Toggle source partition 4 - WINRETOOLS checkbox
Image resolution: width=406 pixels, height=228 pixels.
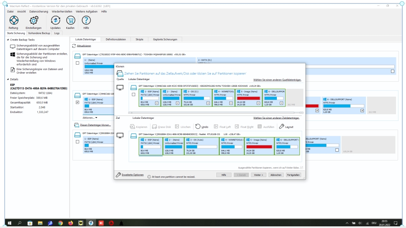(231, 103)
